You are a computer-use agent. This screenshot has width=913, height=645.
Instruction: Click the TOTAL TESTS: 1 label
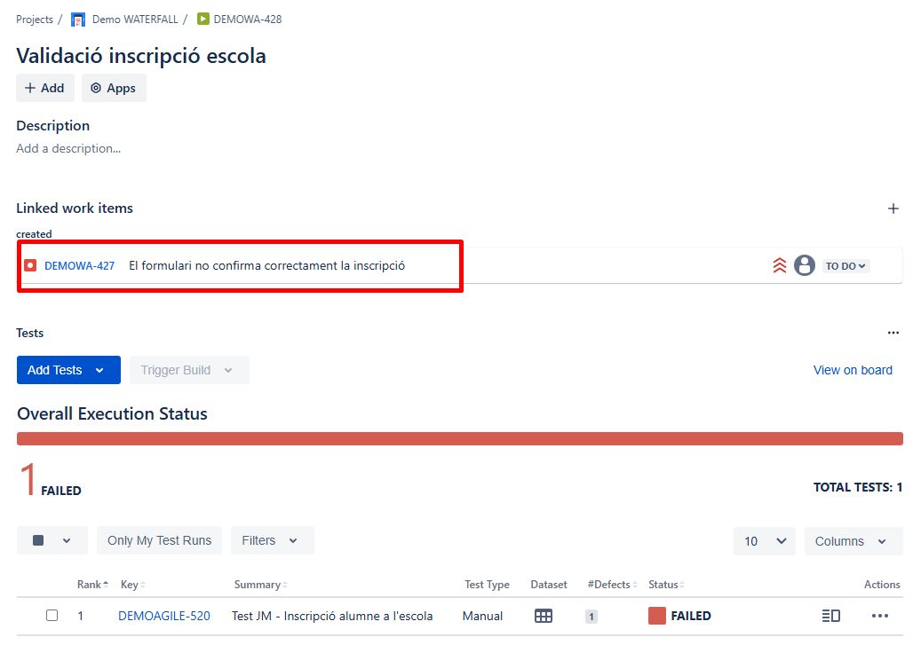coord(858,487)
